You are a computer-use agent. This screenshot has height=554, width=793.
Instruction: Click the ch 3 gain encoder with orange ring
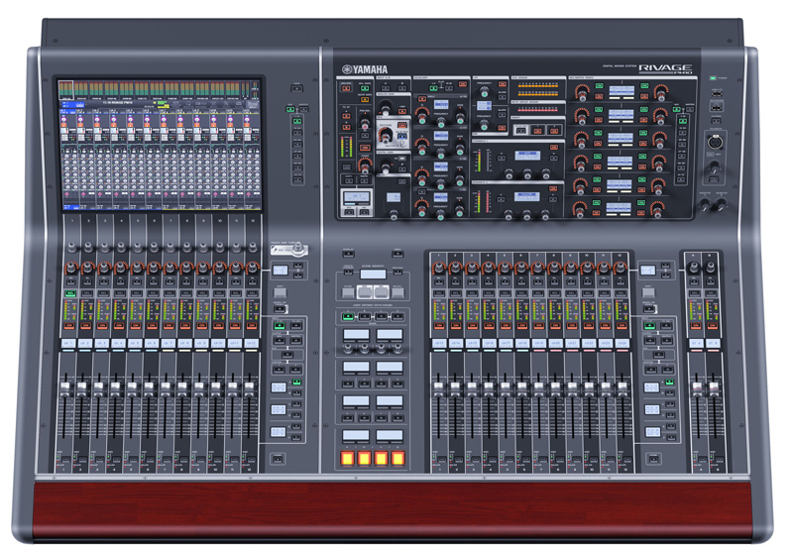point(104,268)
